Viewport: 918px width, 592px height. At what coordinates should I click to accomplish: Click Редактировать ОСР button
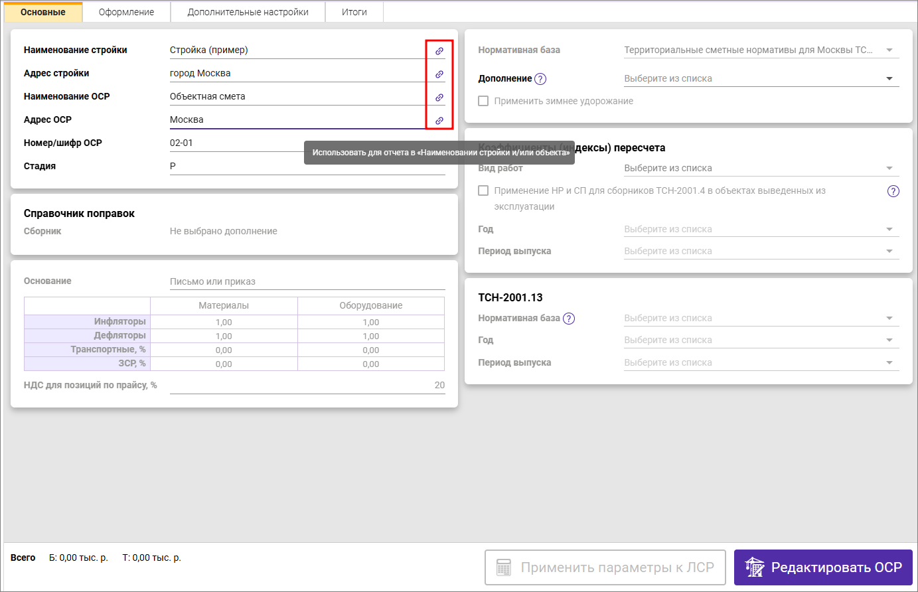click(823, 567)
